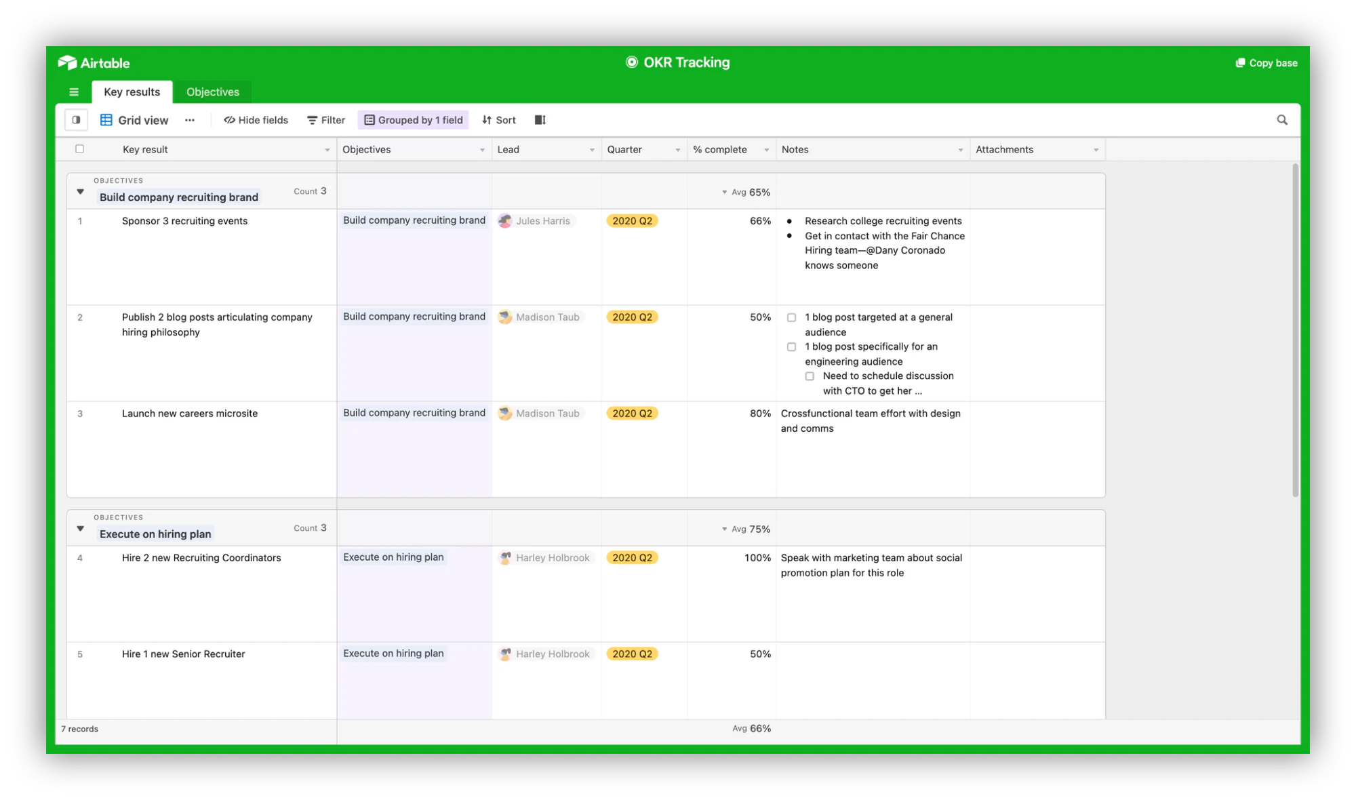
Task: Open % complete column dropdown arrow
Action: 766,150
